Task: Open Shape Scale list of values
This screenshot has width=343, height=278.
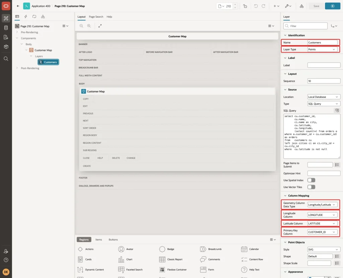Action: tap(337, 263)
